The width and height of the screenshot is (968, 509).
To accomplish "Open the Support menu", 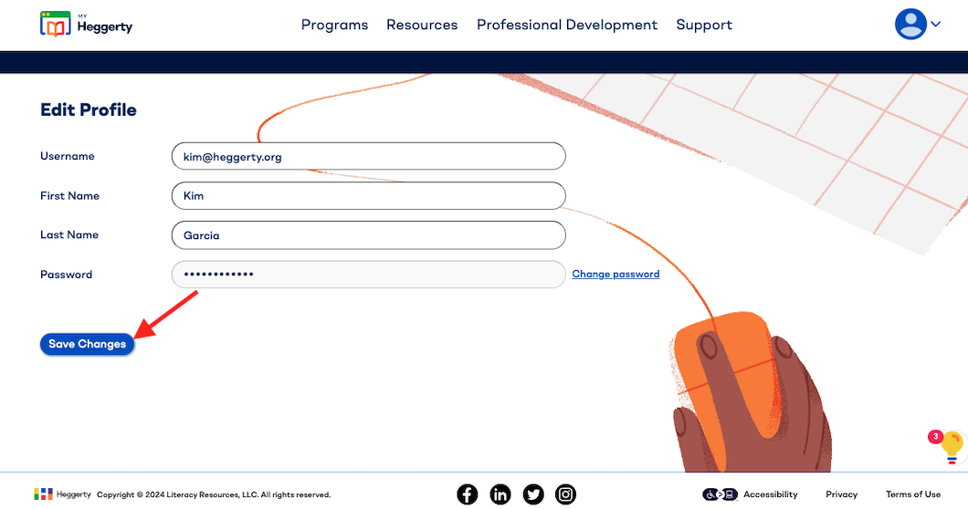I will click(x=704, y=25).
